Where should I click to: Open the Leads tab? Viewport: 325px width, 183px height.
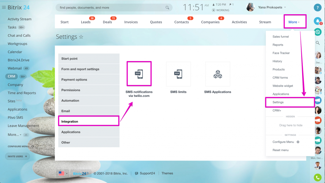(86, 22)
